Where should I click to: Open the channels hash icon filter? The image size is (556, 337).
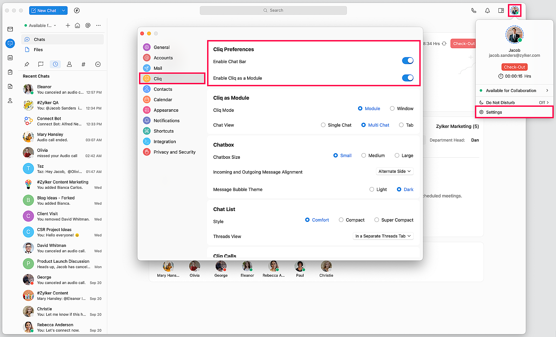tap(83, 64)
